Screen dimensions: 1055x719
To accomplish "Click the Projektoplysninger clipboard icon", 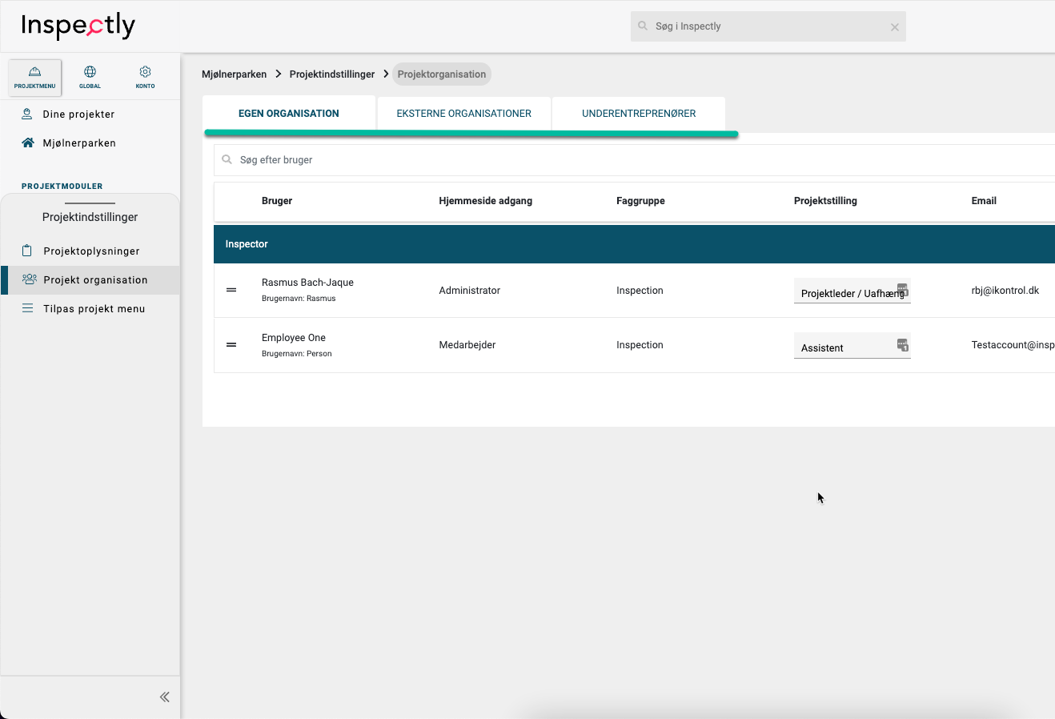I will pyautogui.click(x=27, y=251).
